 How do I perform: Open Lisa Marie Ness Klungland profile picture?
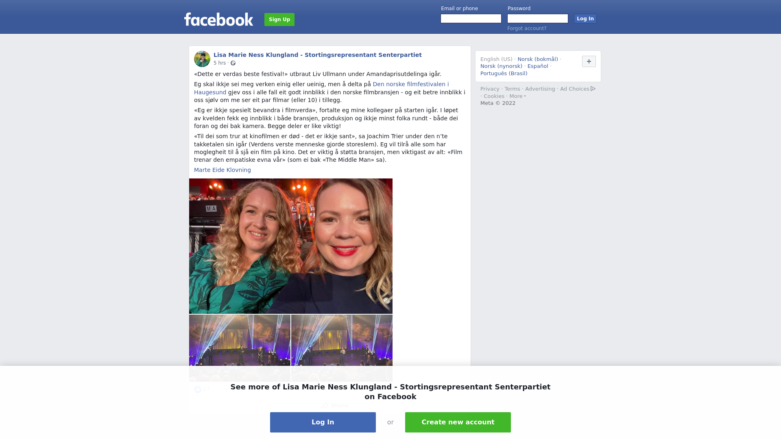point(202,59)
